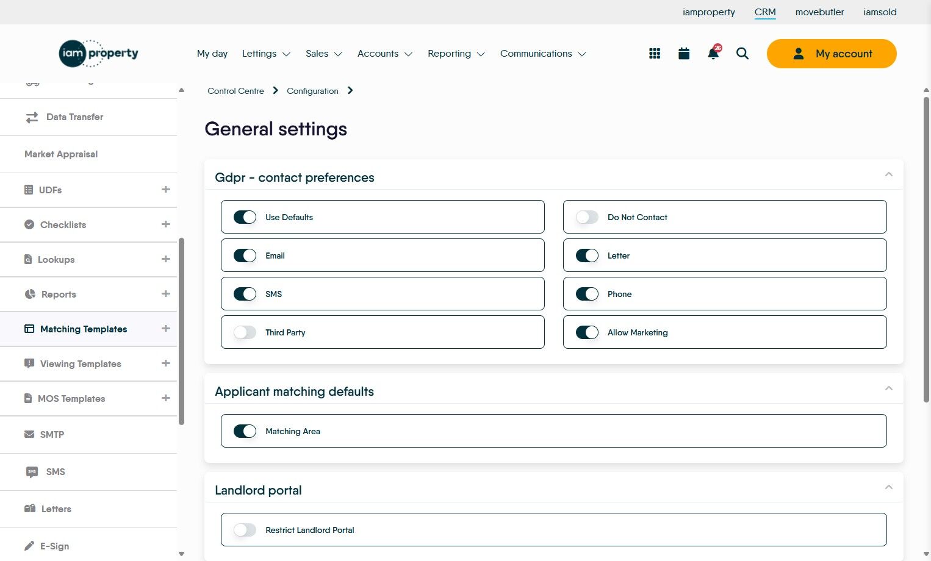Open the My account button
The image size is (931, 561).
pyautogui.click(x=832, y=54)
